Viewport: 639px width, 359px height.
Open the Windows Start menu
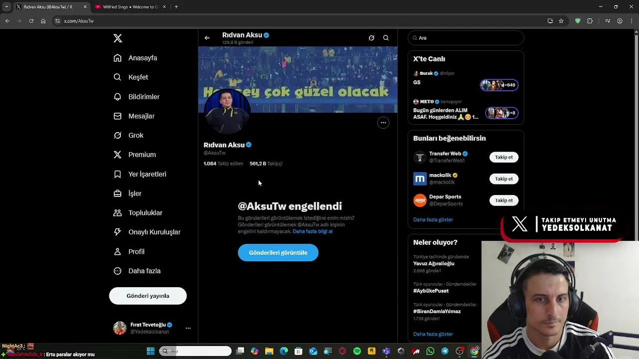tap(150, 351)
